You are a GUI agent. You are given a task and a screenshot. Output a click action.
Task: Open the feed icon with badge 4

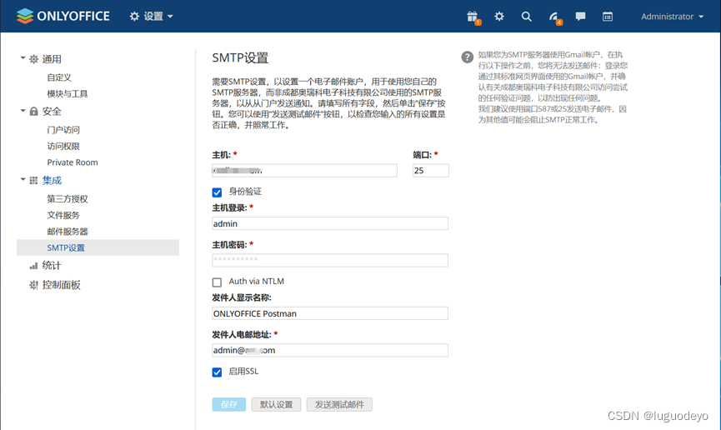click(x=553, y=17)
